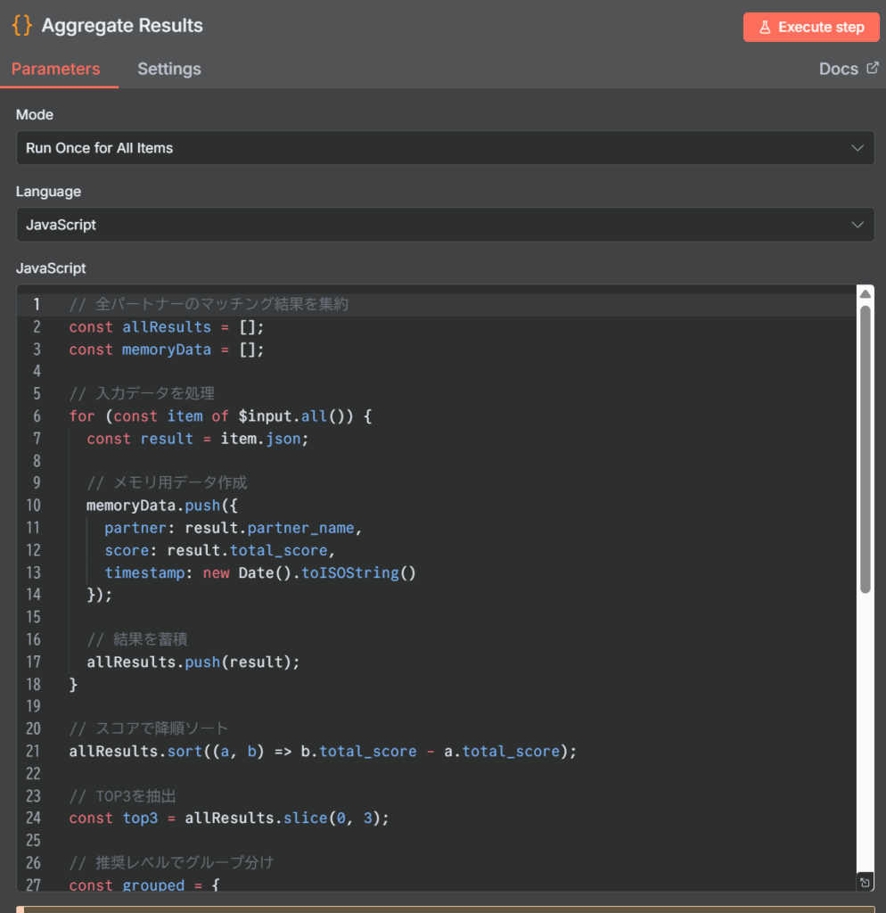Click line number 1 in editor gutter
The height and width of the screenshot is (913, 886).
(37, 305)
